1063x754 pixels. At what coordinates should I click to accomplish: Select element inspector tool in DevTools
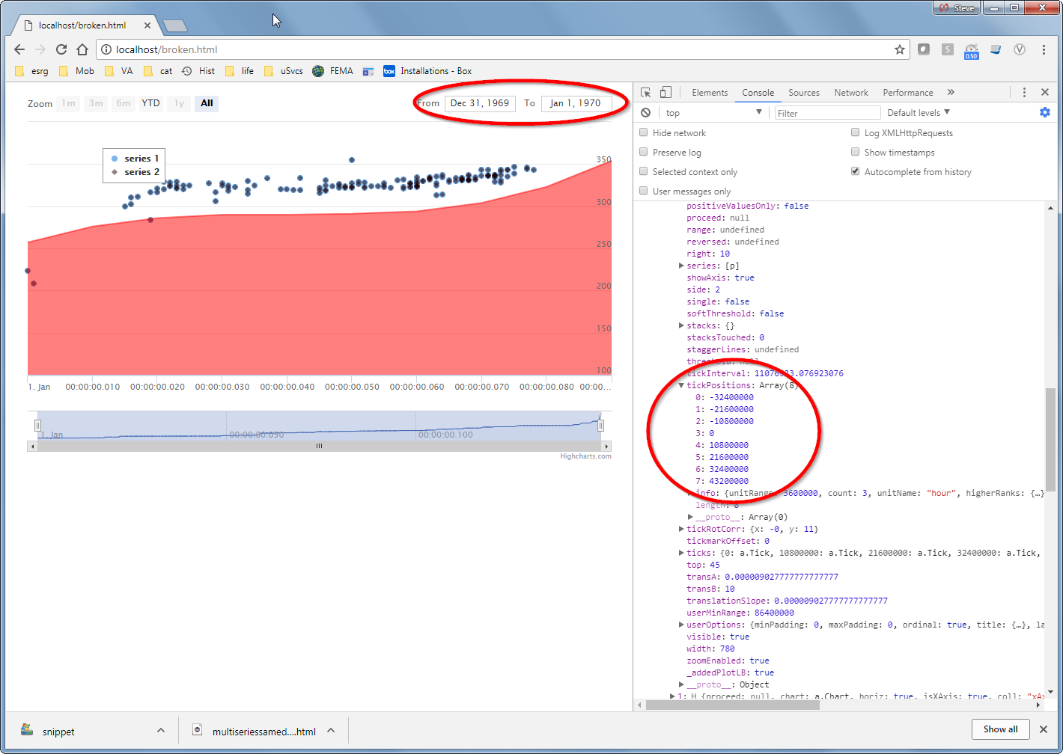645,93
